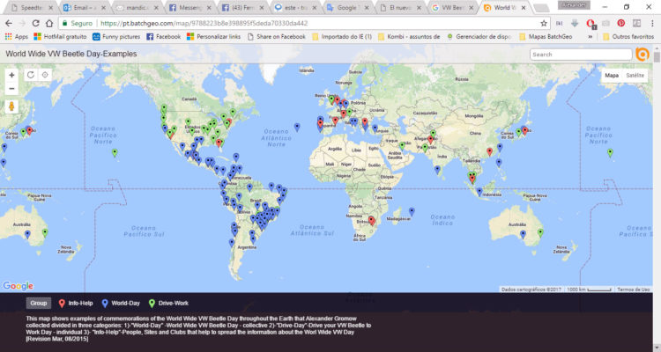Open the Outros favoritos bookmarks folder
This screenshot has height=352, width=661.
click(x=626, y=37)
